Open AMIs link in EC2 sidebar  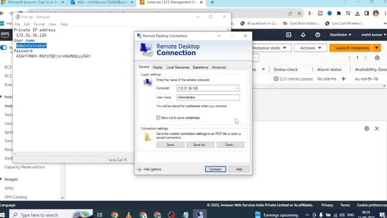click(x=9, y=188)
